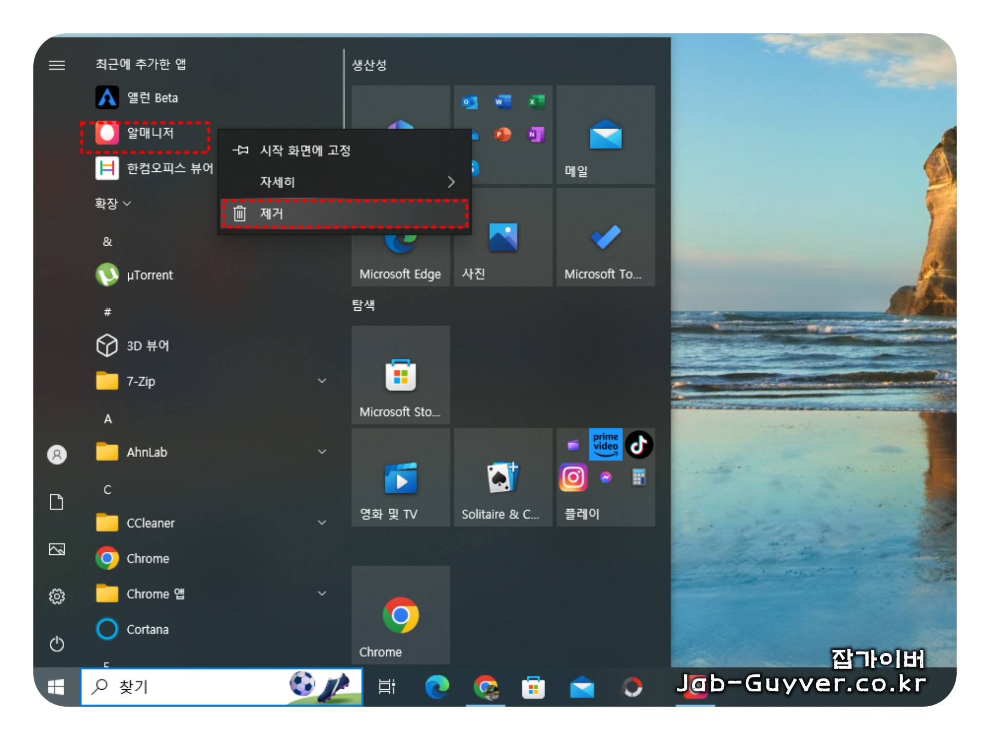The height and width of the screenshot is (740, 990).
Task: Open Settings gear in left sidebar
Action: (x=57, y=597)
